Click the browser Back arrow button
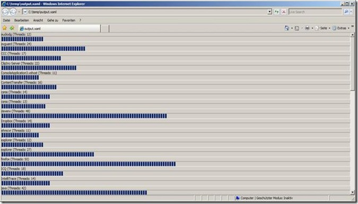Image resolution: width=358 pixels, height=204 pixels. [5, 12]
